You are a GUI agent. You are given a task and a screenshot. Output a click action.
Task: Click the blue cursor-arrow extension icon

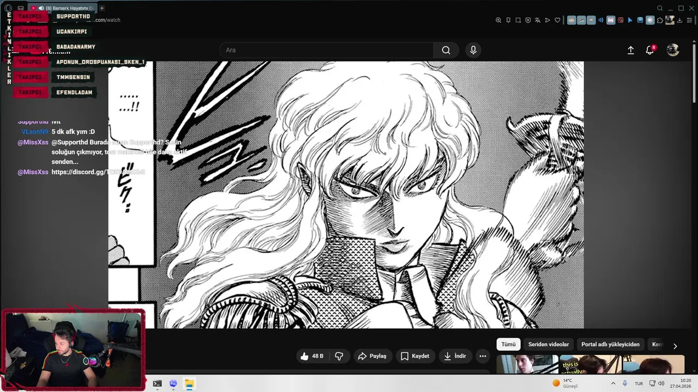(x=630, y=20)
